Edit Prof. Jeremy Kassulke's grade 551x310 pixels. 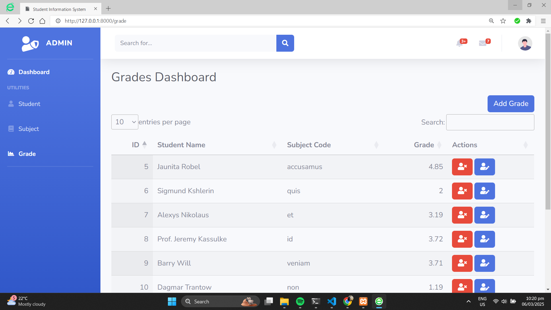(x=484, y=239)
